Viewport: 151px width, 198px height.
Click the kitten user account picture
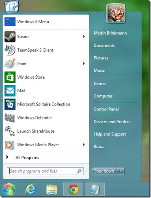(x=116, y=13)
